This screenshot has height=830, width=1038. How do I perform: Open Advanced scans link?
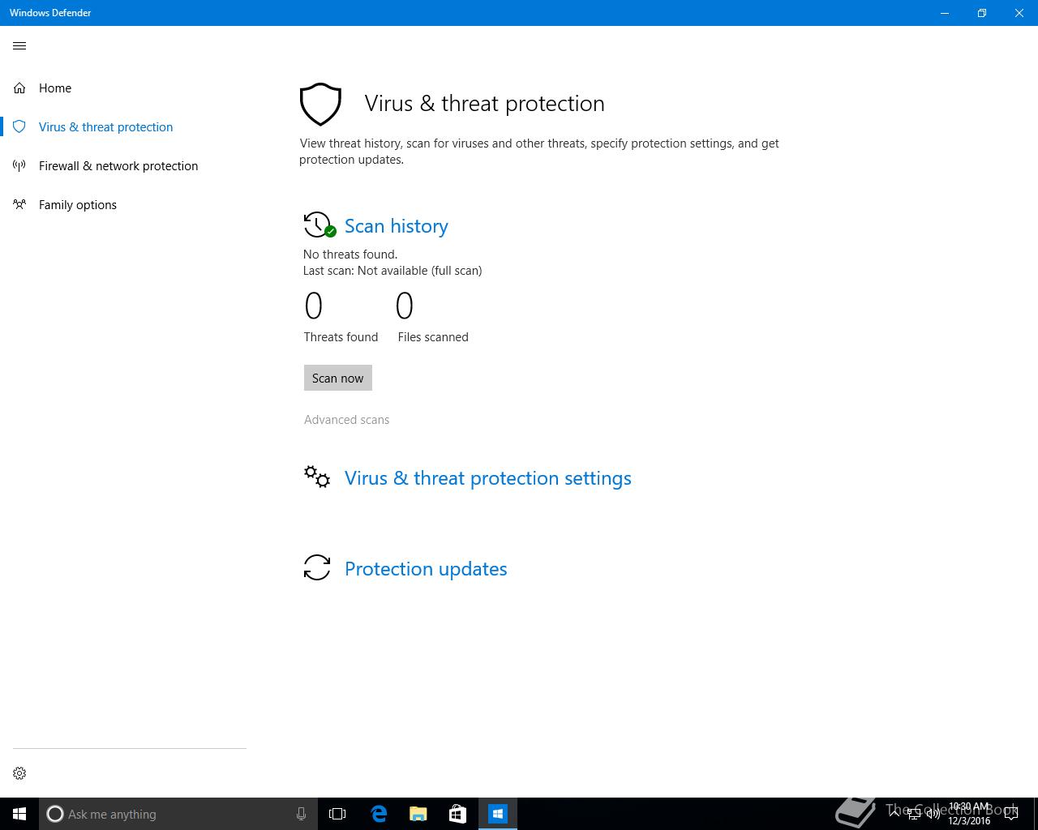[346, 419]
